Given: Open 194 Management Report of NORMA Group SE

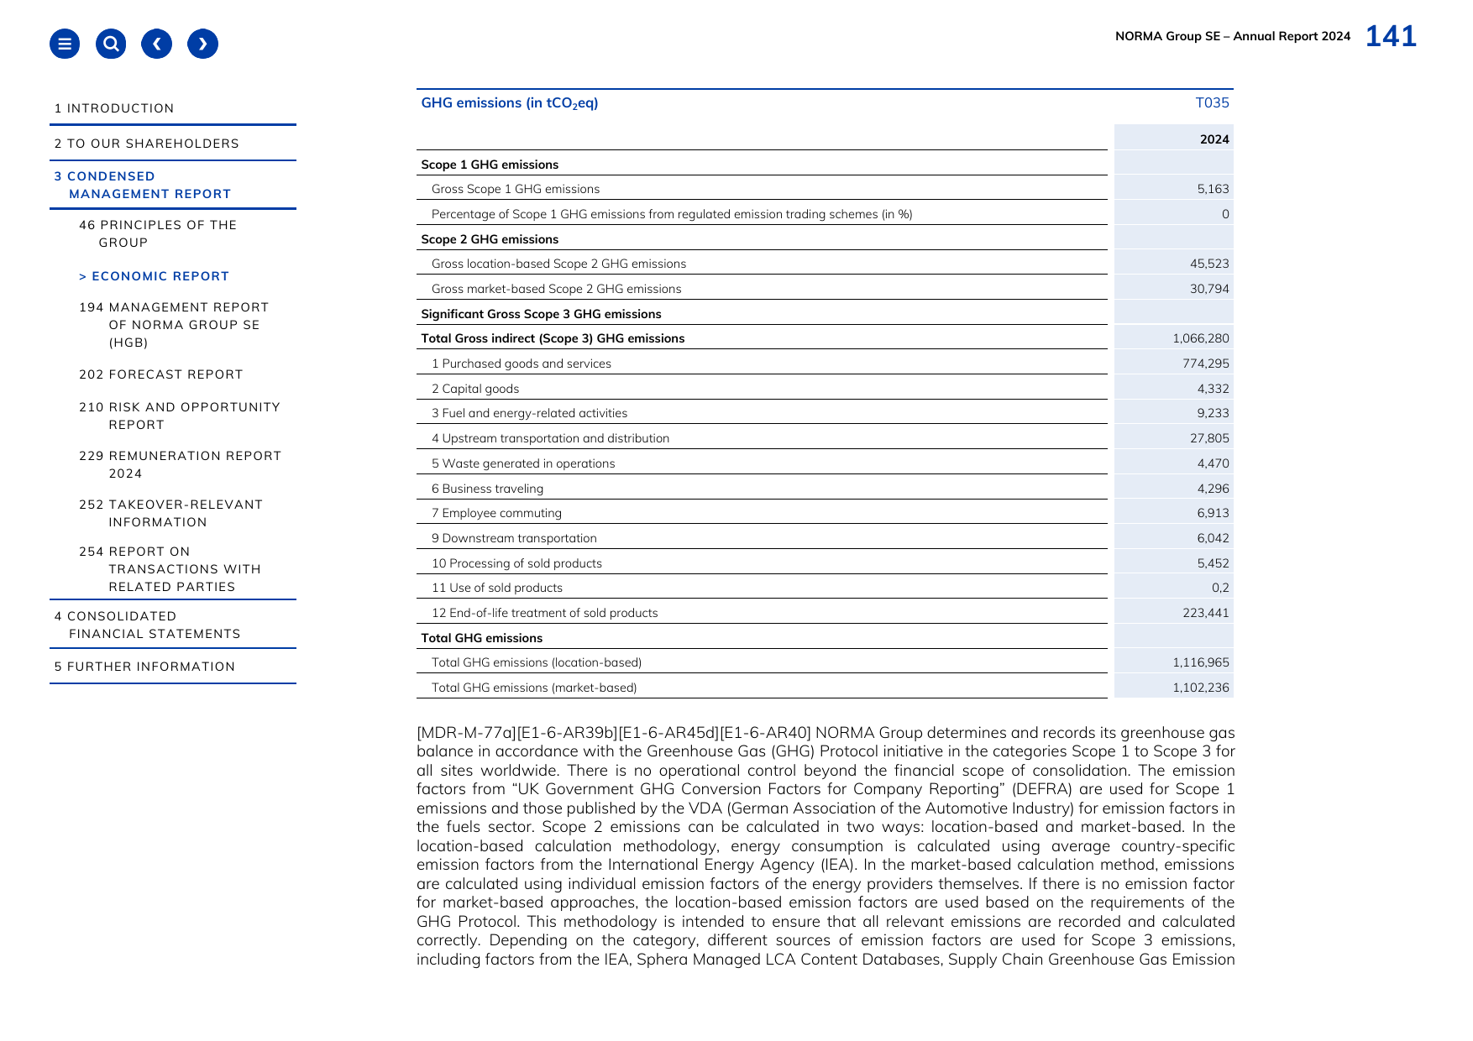Looking at the screenshot, I should tap(174, 325).
